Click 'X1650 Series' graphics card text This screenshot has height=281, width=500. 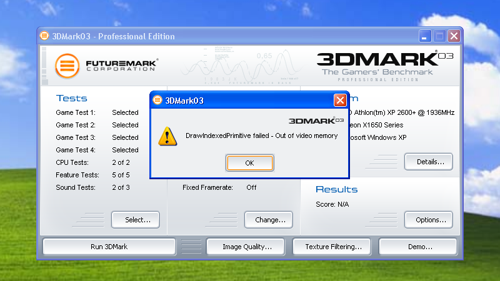[x=383, y=125]
